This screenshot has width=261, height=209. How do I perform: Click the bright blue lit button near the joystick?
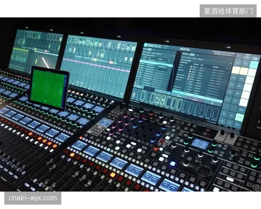[173, 163]
